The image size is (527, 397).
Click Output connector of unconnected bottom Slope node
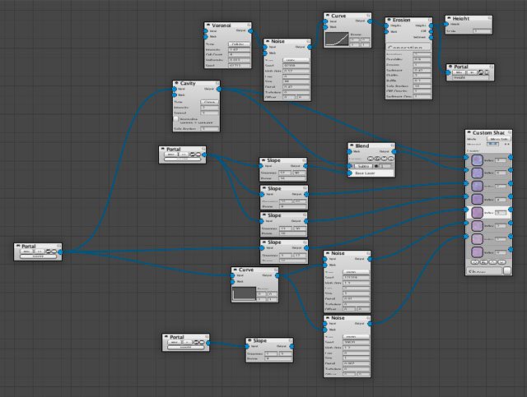tap(291, 346)
